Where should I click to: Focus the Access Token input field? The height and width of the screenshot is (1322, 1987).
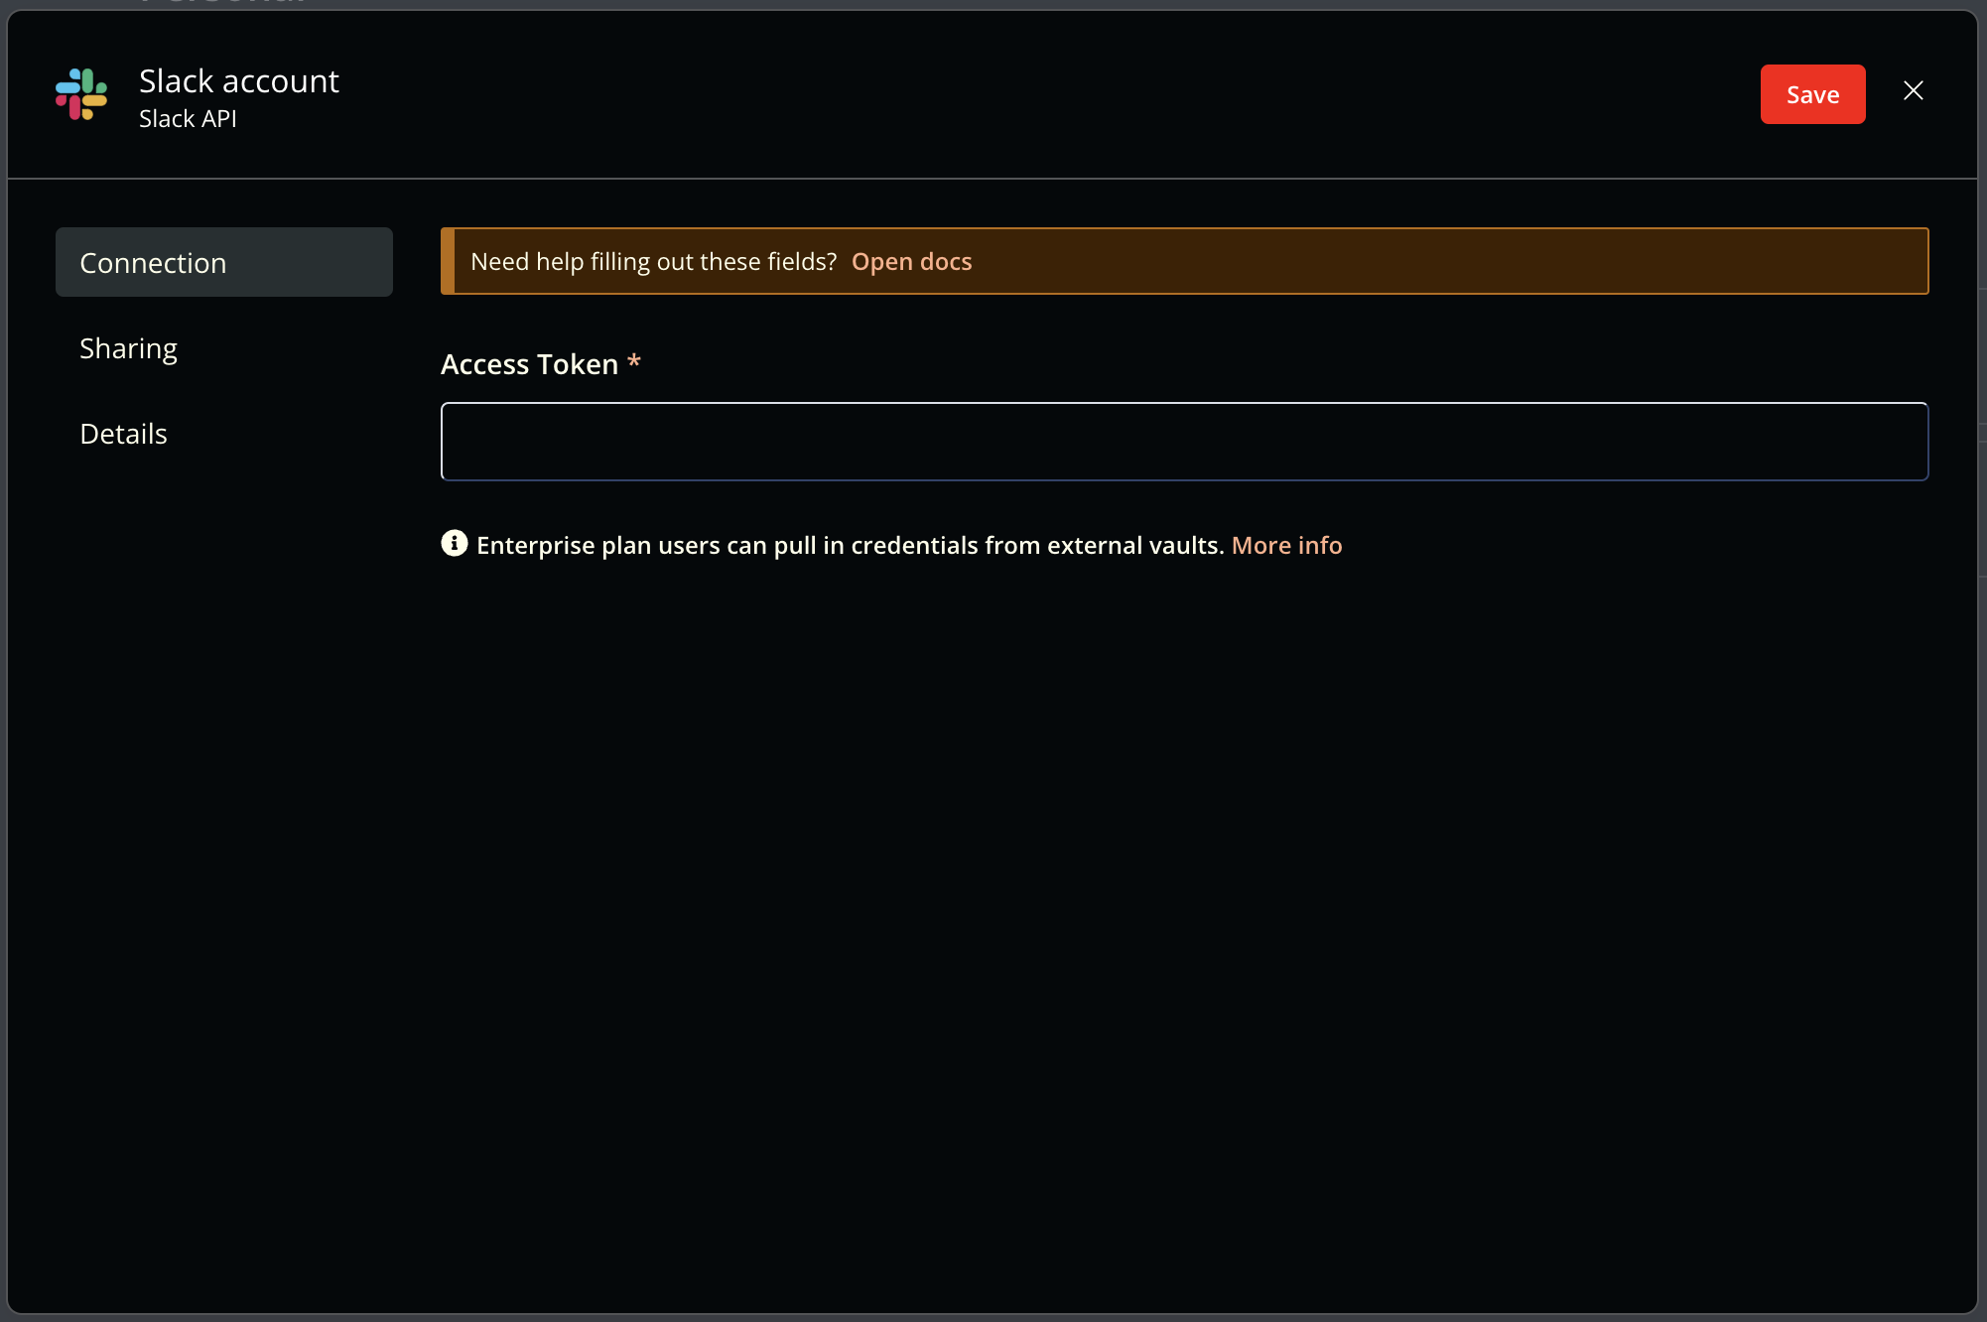(1184, 442)
